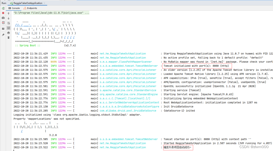Click o.a.c.c.C.[Tomcat].[localhost].[/] logger name
This screenshot has width=273, height=151.
coord(125,99)
